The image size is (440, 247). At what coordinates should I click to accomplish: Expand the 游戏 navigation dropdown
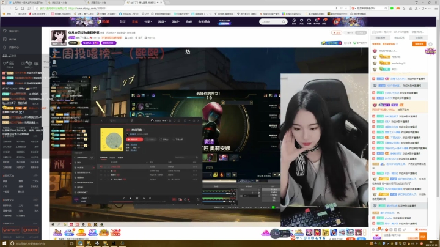[x=175, y=21]
